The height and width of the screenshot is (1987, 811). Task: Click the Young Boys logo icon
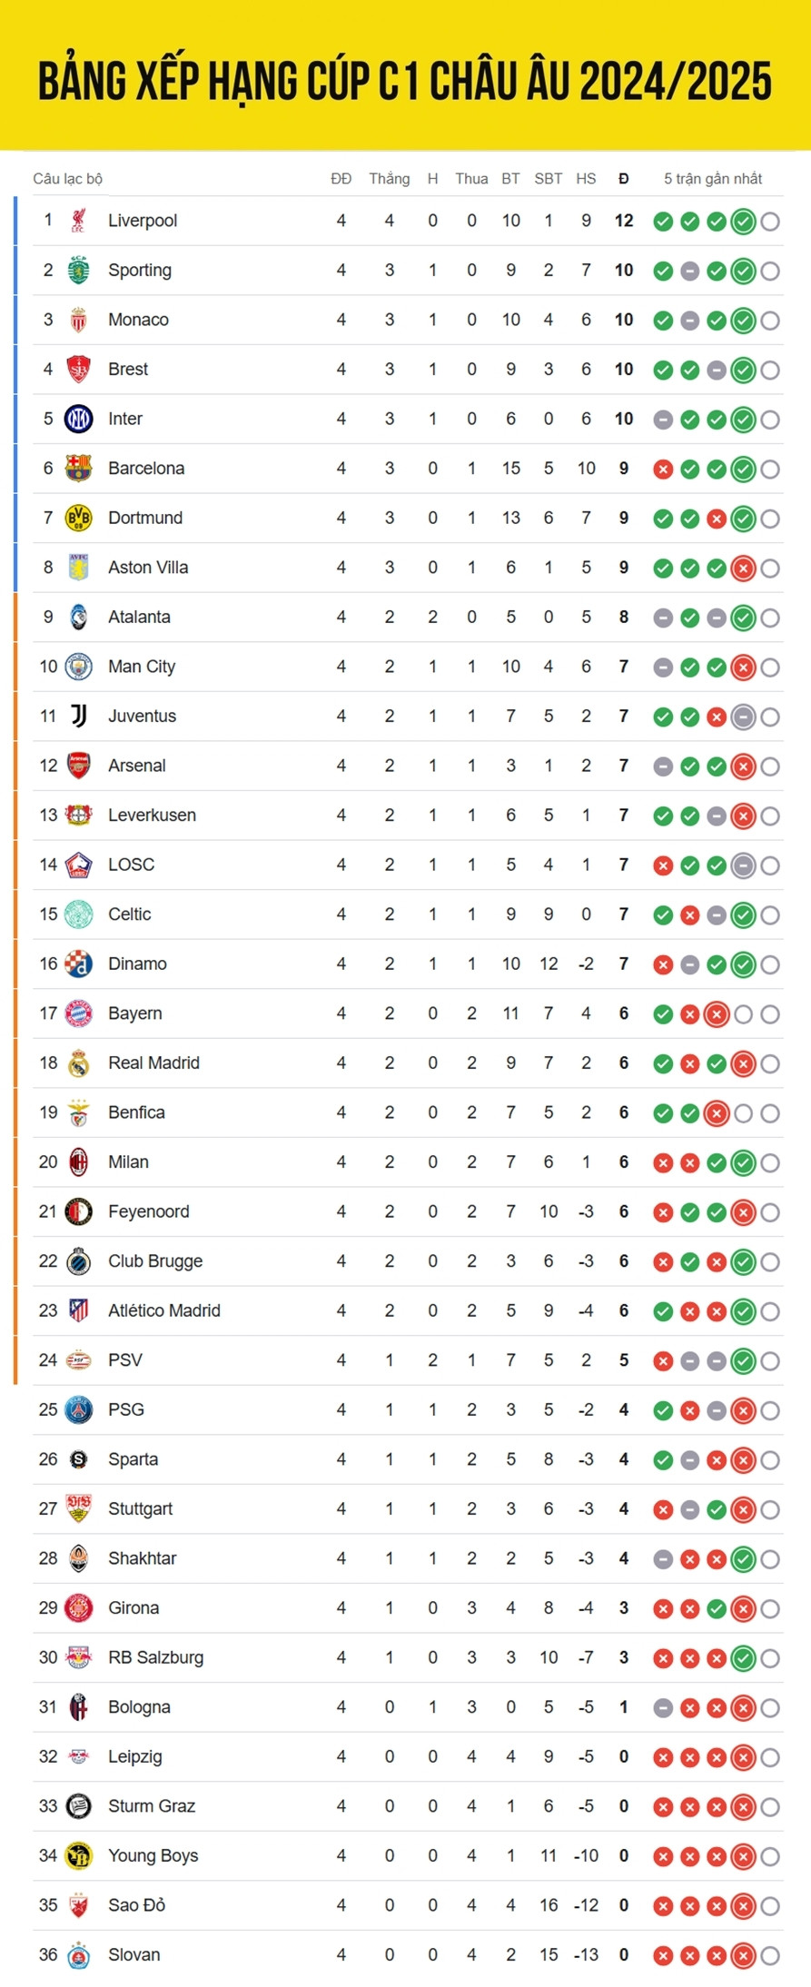tap(79, 1855)
